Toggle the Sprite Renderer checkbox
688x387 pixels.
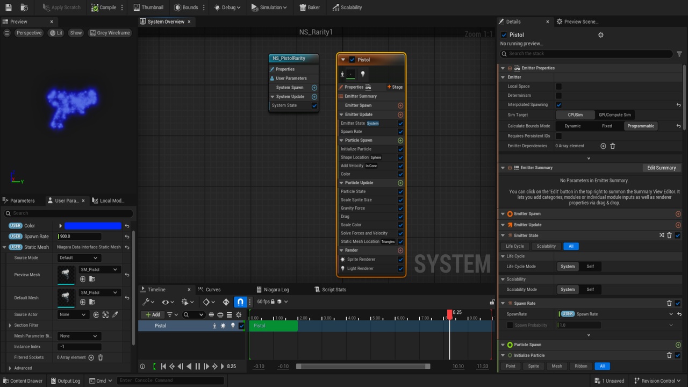click(x=400, y=260)
